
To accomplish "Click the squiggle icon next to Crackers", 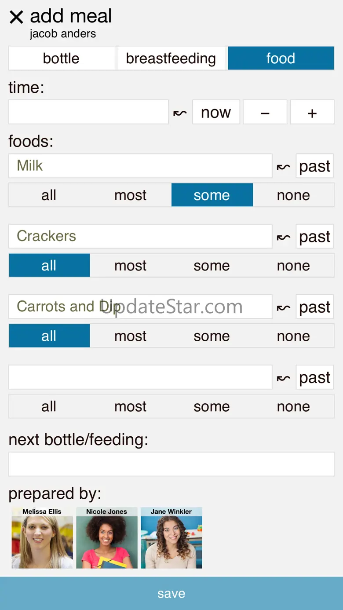I will [283, 237].
